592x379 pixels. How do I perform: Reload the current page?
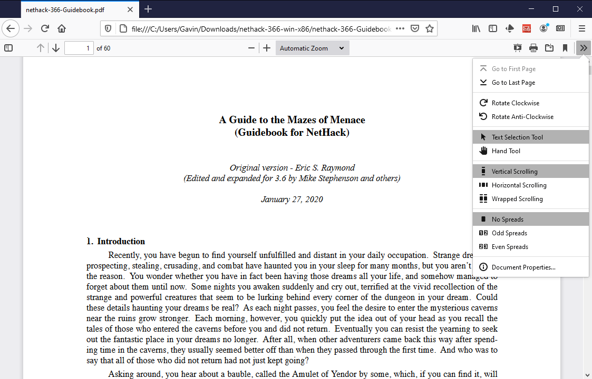point(46,28)
